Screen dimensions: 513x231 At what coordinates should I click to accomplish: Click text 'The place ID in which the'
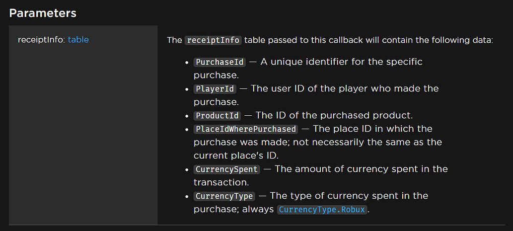[x=372, y=129]
